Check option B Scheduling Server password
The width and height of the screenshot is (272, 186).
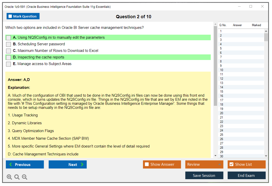(9, 44)
